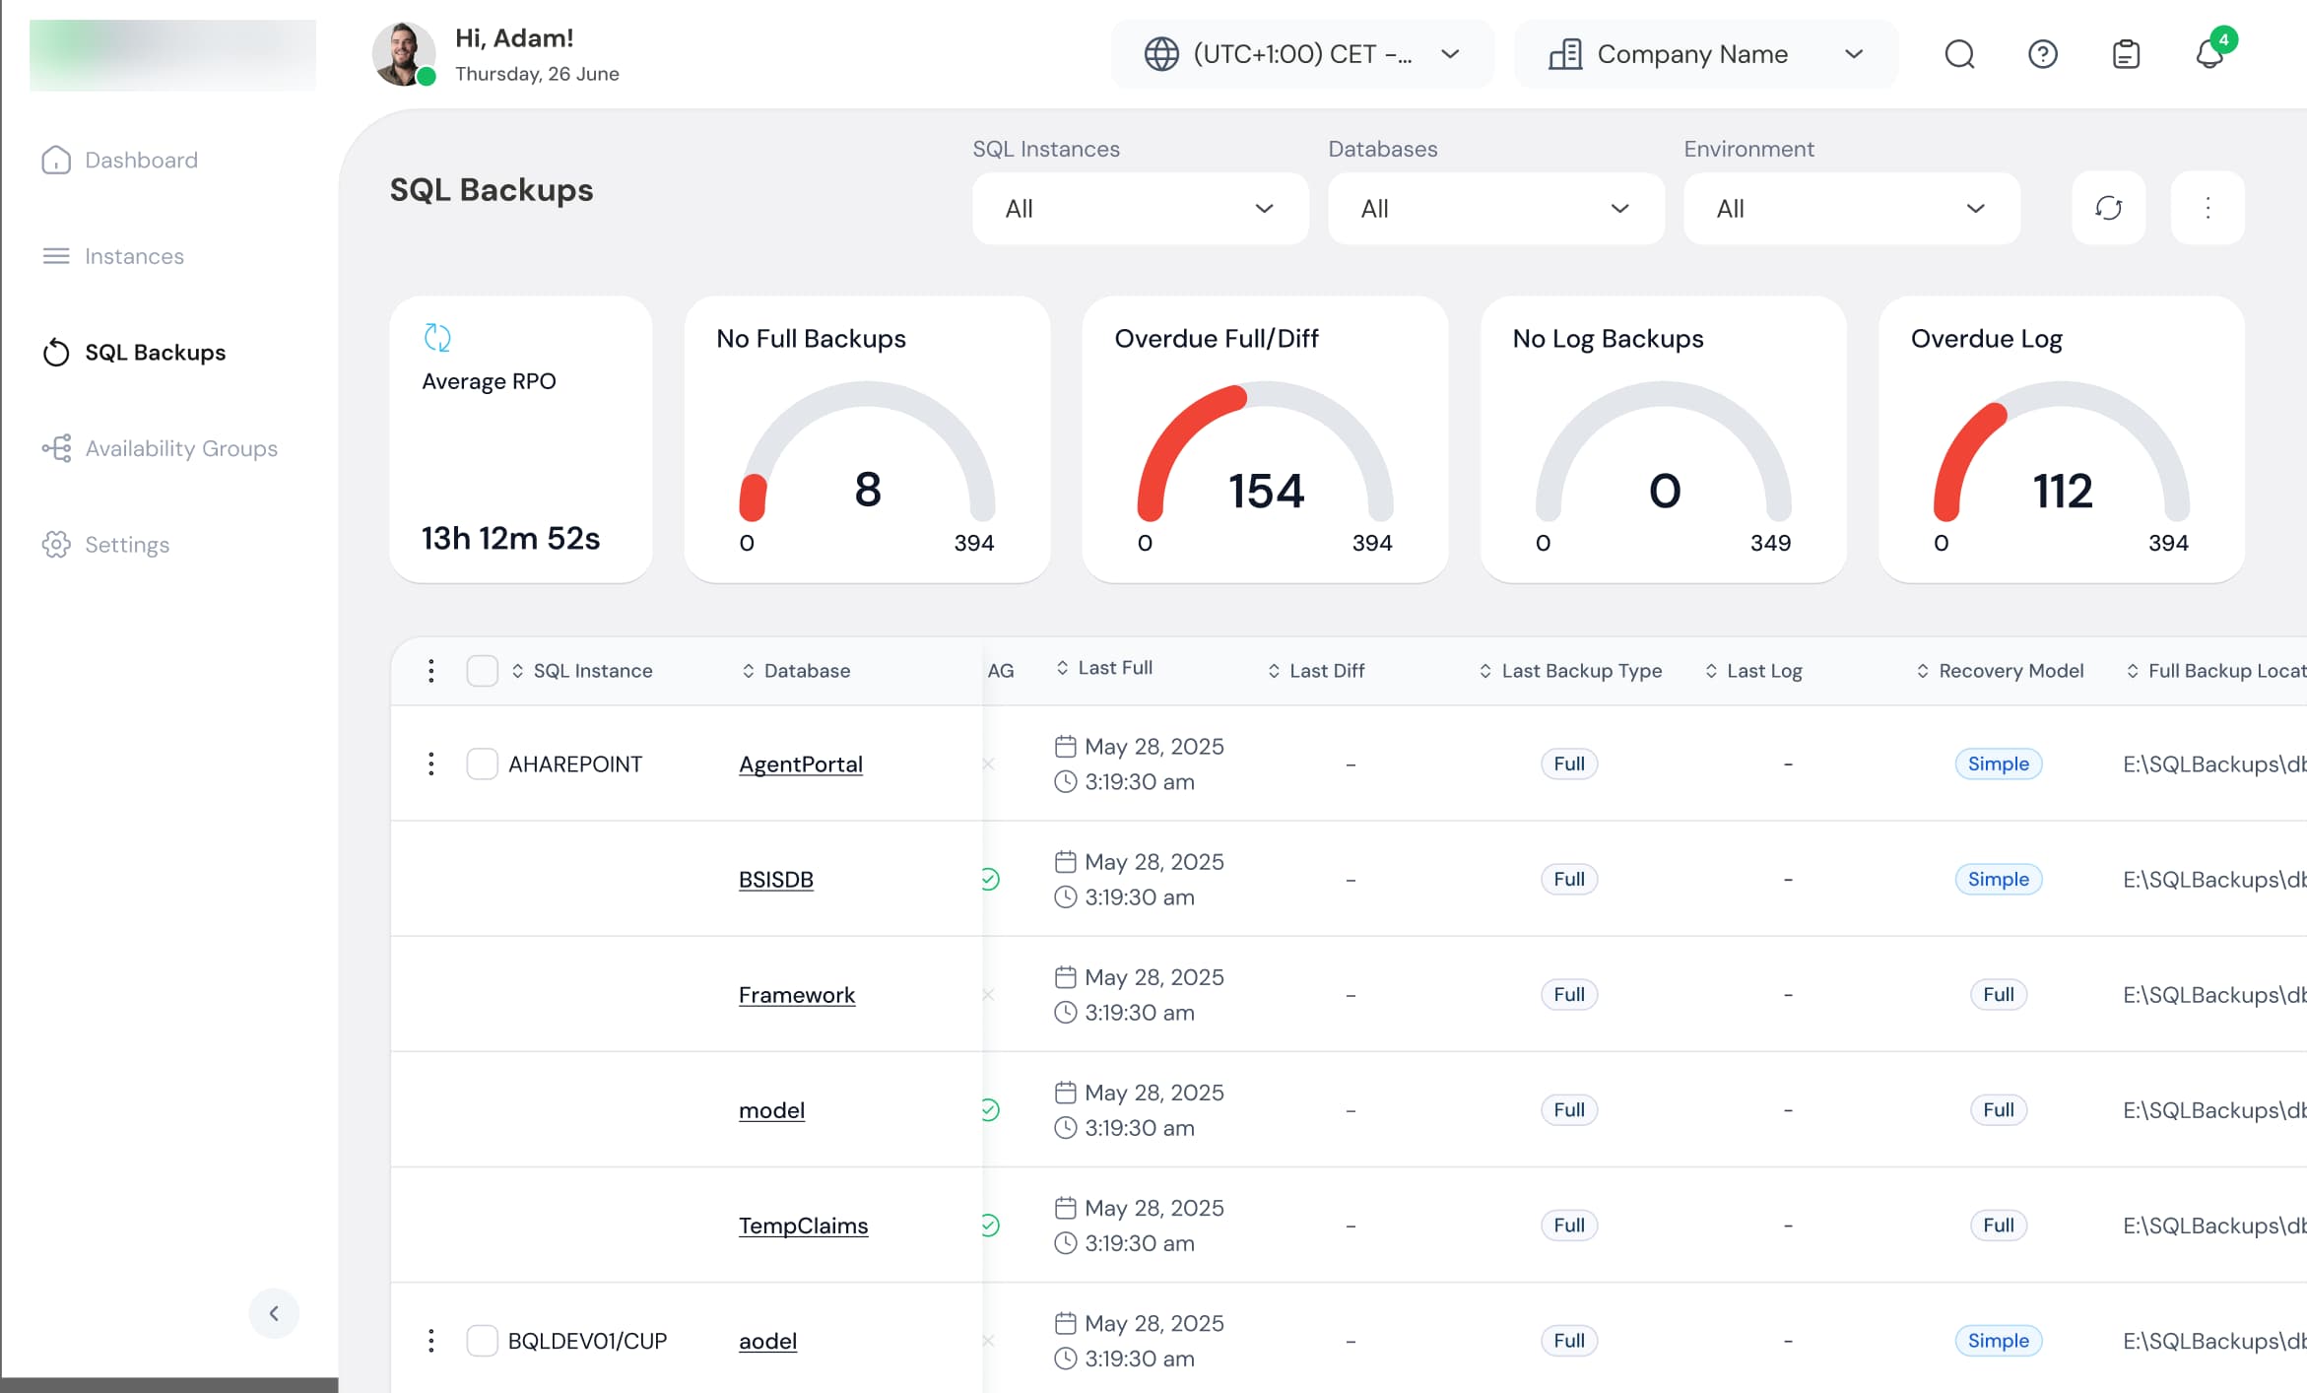The image size is (2307, 1393).
Task: Open the AgentPortal database link
Action: [x=801, y=763]
